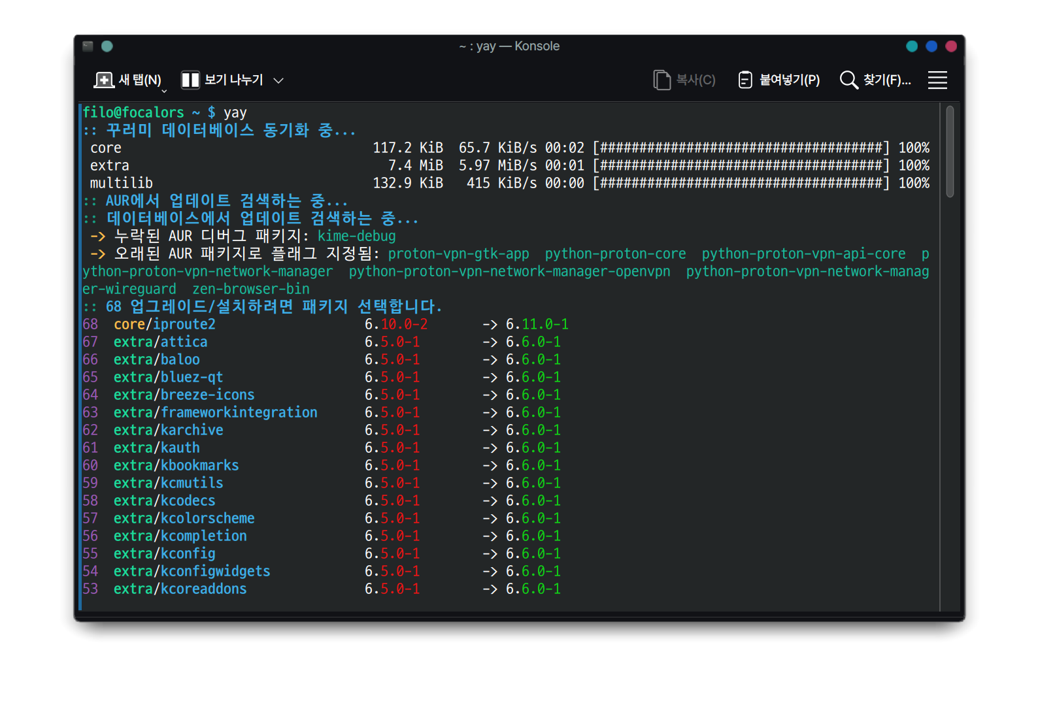Image resolution: width=1038 pixels, height=705 pixels.
Task: Click the round pin button in titlebar
Action: click(107, 46)
